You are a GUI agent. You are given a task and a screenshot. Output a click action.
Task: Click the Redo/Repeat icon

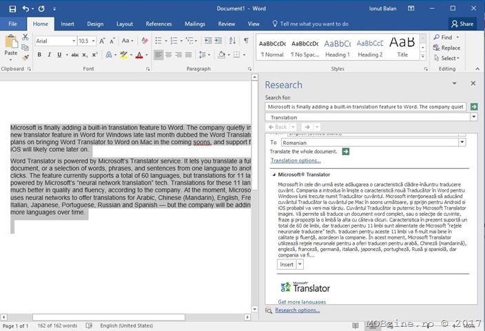[41, 9]
